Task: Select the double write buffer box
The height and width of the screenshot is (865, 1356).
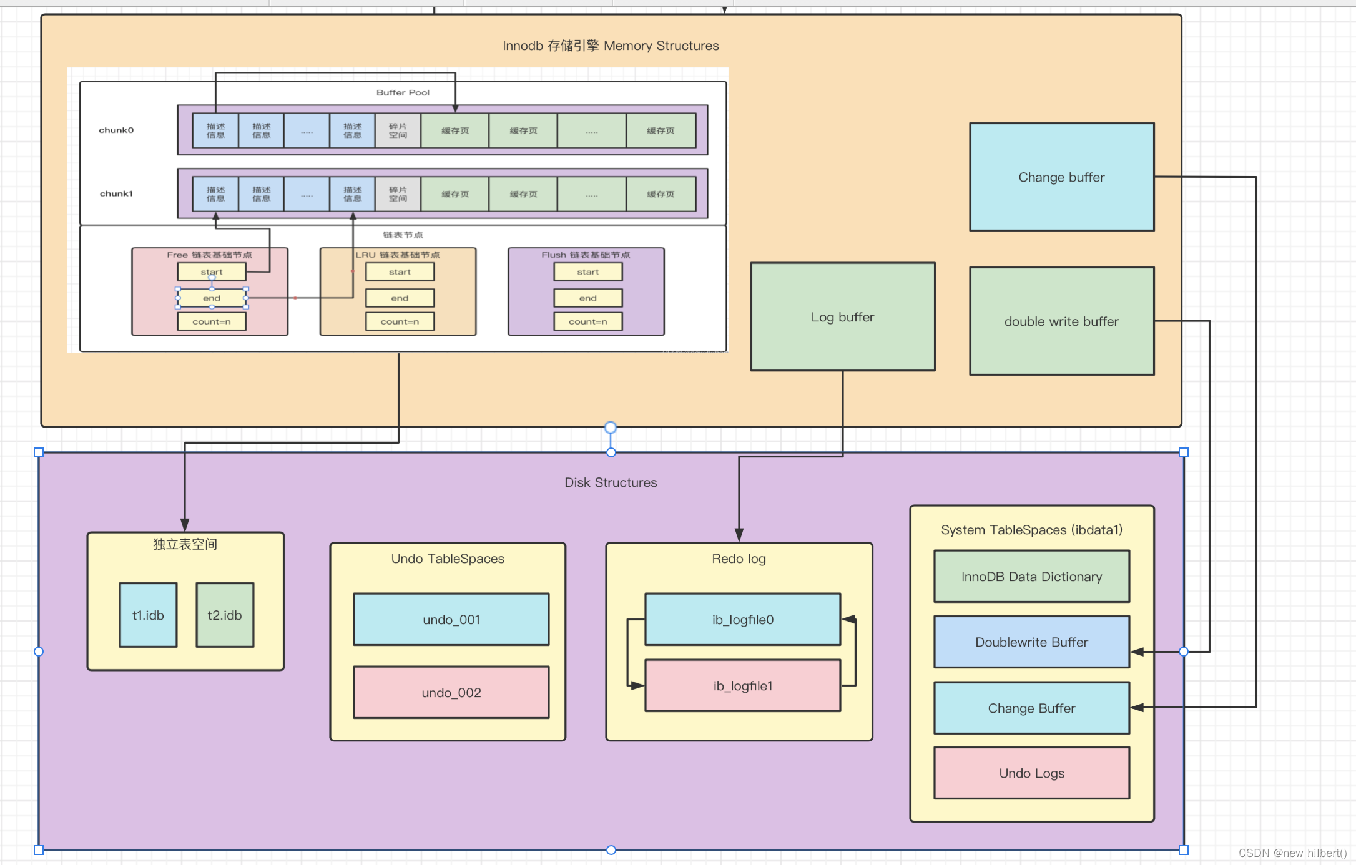Action: (x=1061, y=321)
